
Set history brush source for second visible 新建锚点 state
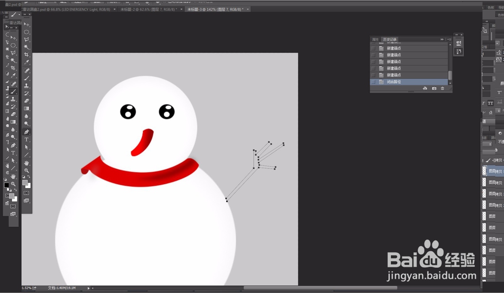tap(373, 55)
